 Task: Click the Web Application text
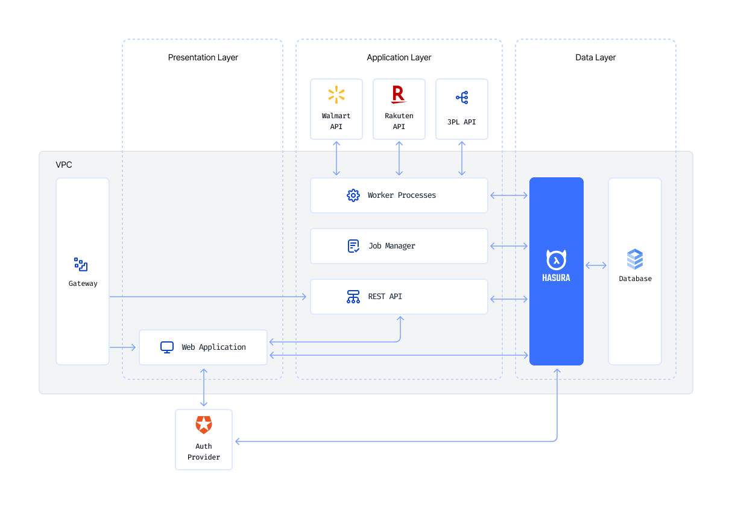tap(214, 347)
